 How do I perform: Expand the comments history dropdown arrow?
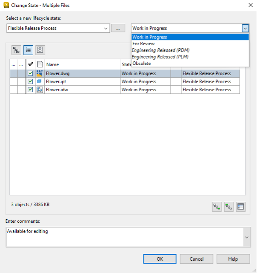[247, 237]
